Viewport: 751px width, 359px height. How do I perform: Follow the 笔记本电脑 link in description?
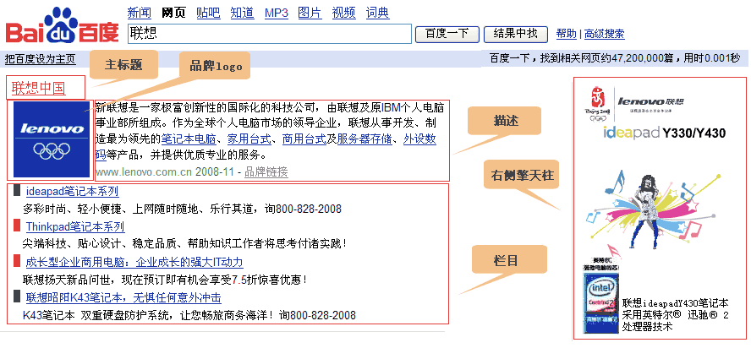pos(189,139)
